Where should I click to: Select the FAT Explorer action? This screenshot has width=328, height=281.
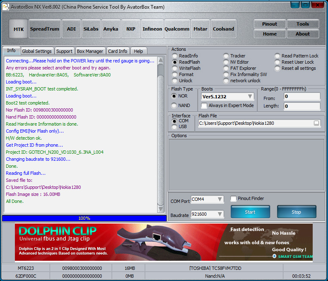(x=240, y=68)
